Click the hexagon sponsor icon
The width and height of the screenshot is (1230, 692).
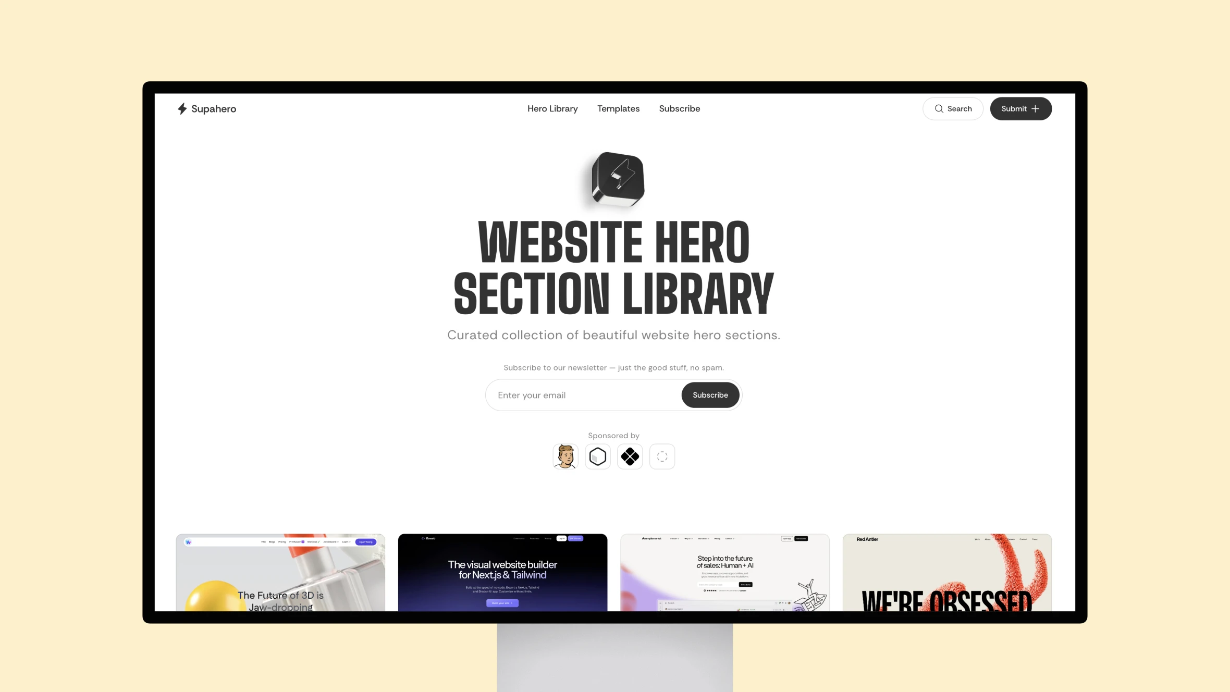pos(597,456)
